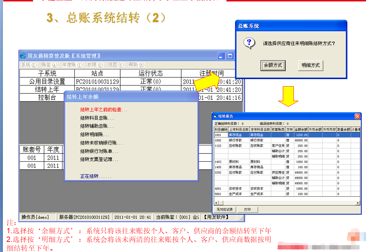Open the 帮助(H) menu
366x252 pixels.
pyautogui.click(x=137, y=65)
